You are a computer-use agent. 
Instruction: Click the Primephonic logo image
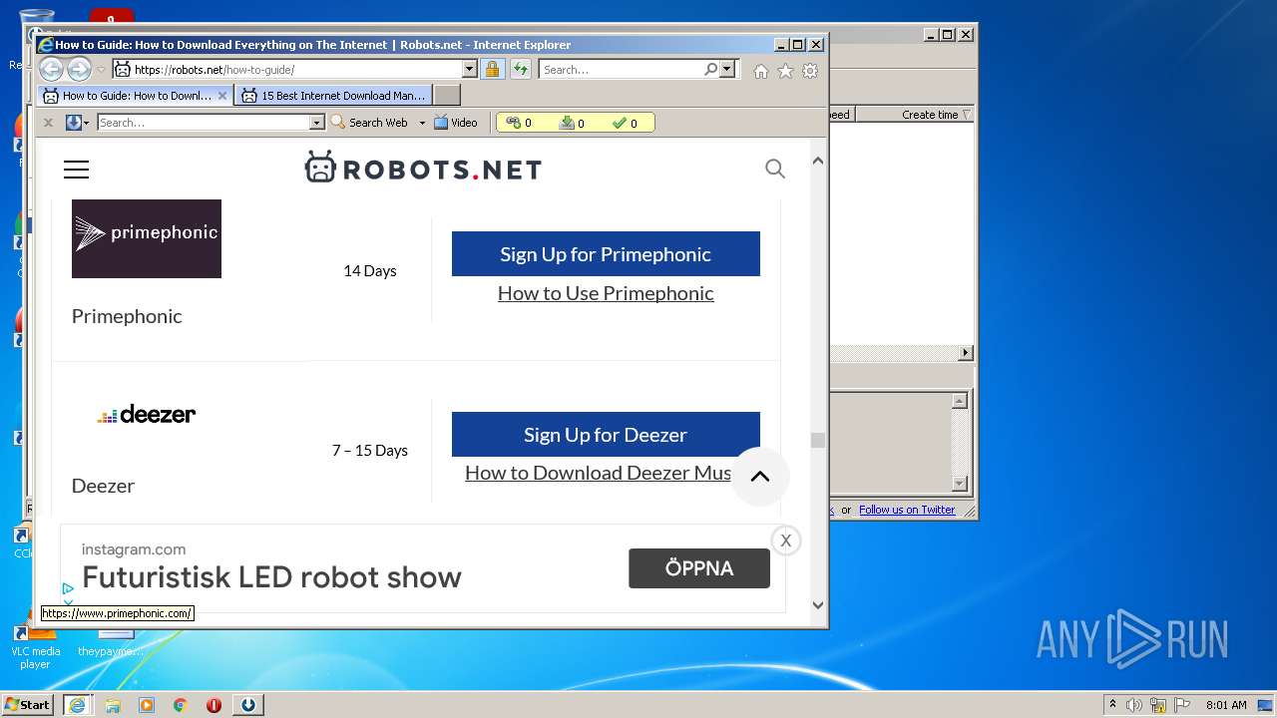pos(147,238)
